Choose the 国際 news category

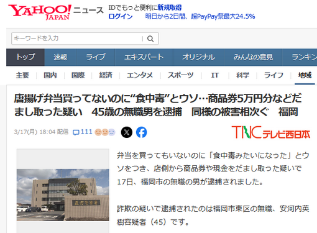[x=78, y=75]
